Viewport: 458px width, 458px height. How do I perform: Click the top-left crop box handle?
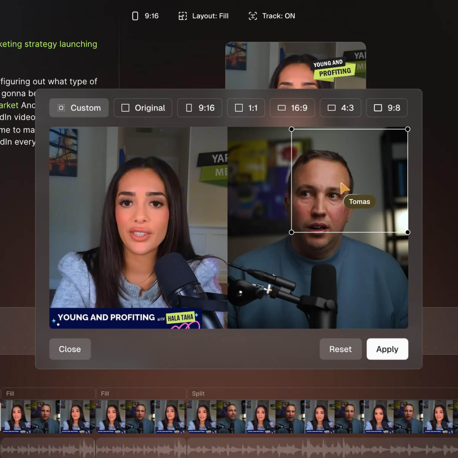292,129
